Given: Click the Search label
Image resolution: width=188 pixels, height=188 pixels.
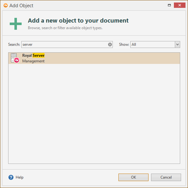Looking at the screenshot, I should (x=14, y=44).
